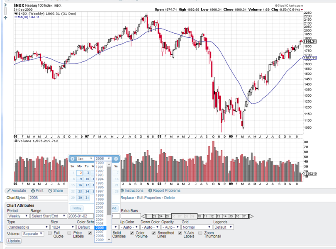The height and width of the screenshot is (249, 336).
Task: Select 2003 in the year list
Action: point(100,215)
